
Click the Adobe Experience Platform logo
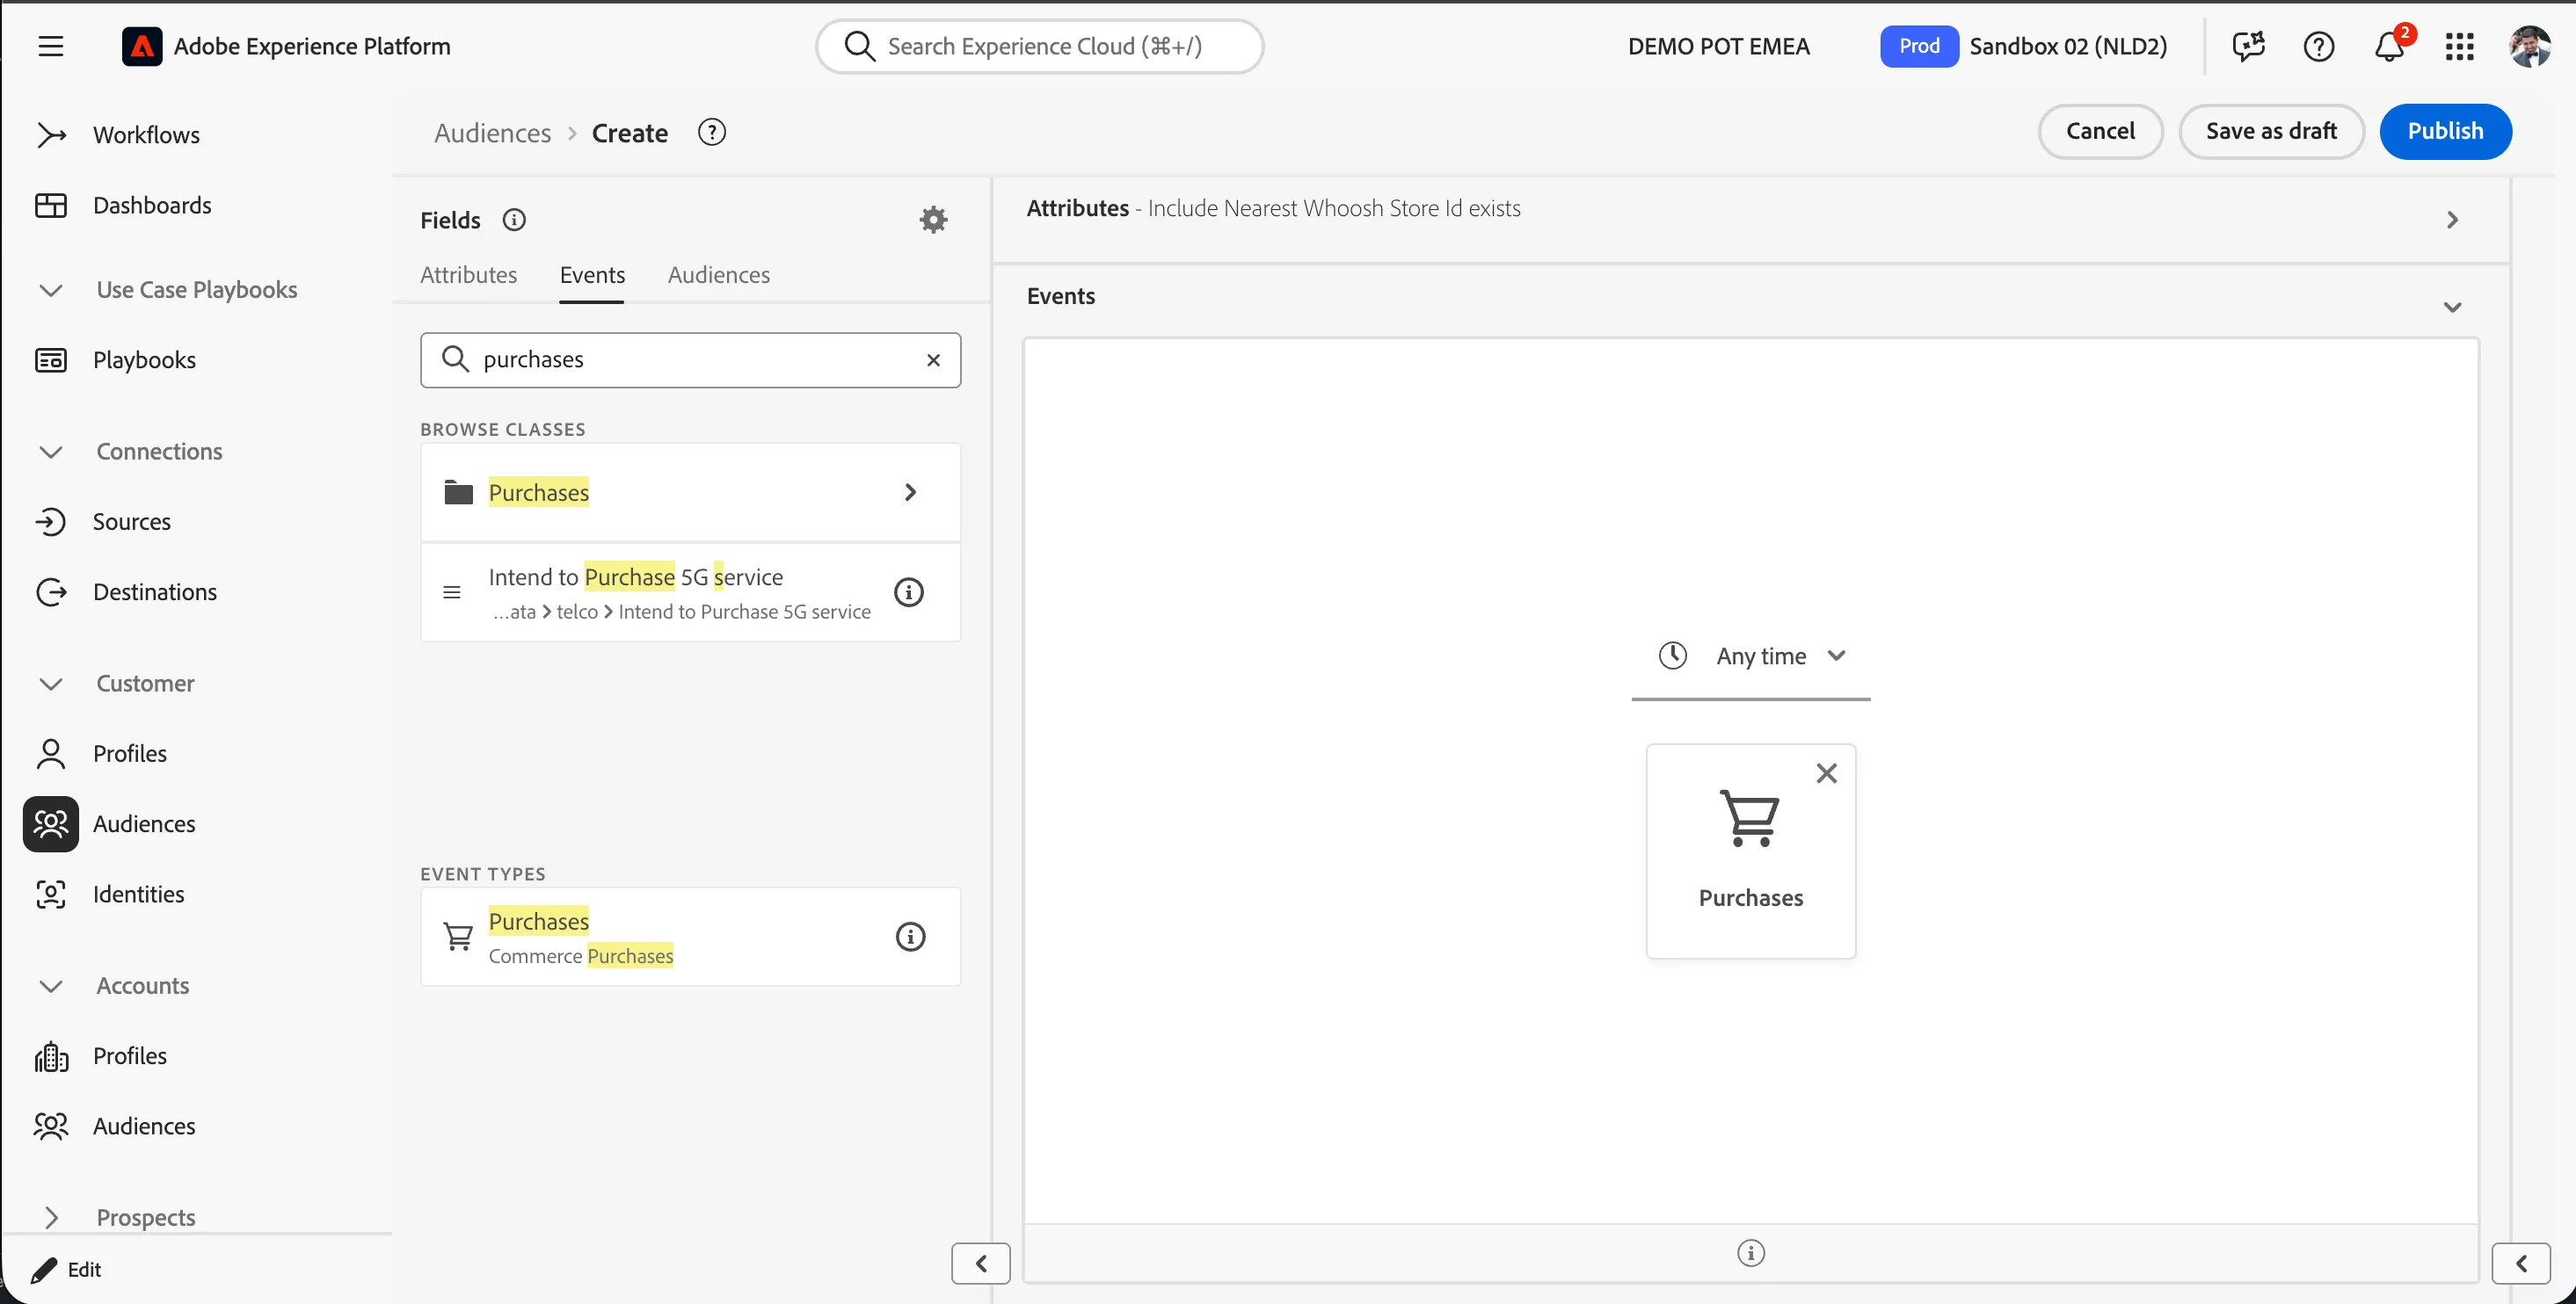click(142, 46)
